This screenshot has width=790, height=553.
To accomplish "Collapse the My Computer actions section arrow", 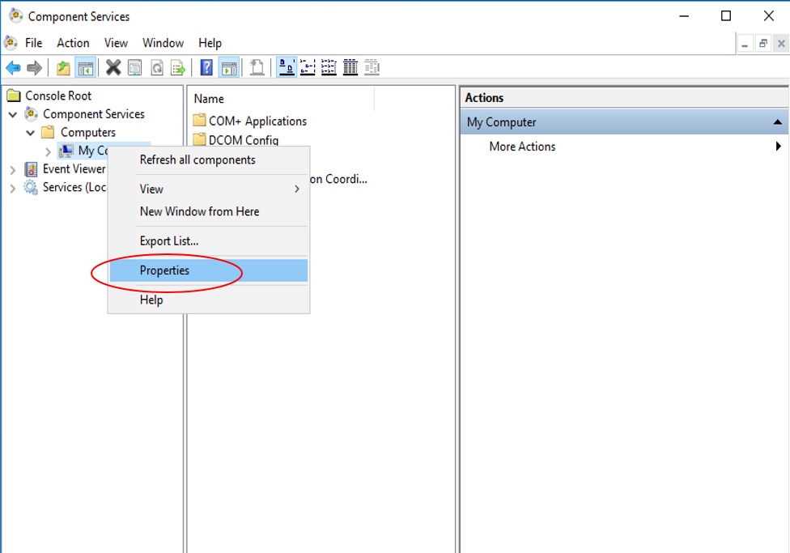I will pos(777,122).
